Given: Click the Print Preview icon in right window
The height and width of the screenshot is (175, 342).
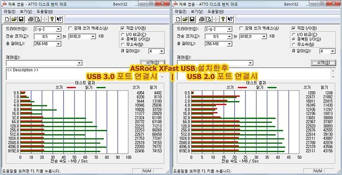Looking at the screenshot, I should (x=209, y=19).
